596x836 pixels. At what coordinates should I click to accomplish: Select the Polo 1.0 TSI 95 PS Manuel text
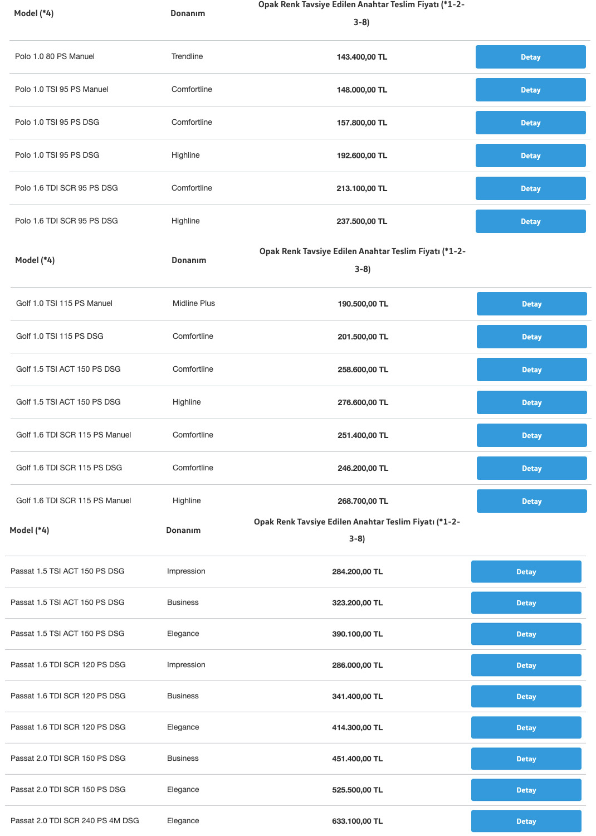[x=62, y=89]
